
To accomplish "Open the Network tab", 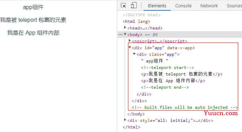I will pyautogui.click(x=209, y=6).
